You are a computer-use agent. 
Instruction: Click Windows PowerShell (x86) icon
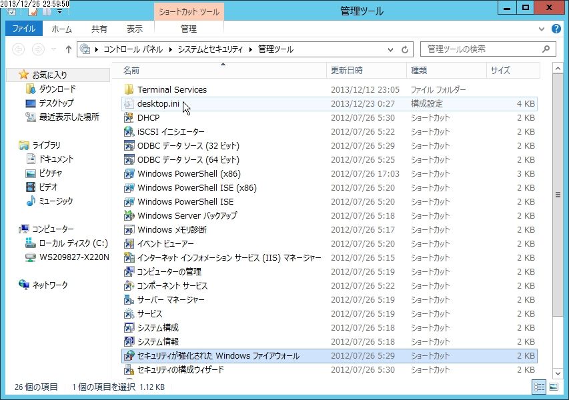(129, 174)
